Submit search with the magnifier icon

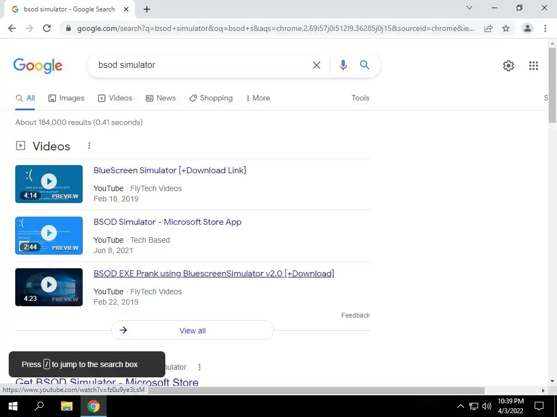[x=364, y=65]
